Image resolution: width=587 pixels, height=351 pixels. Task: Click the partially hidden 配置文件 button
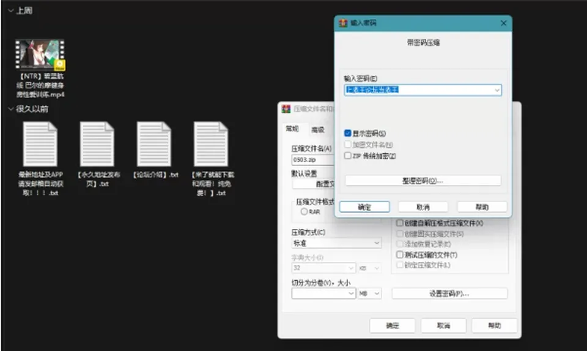click(x=314, y=184)
